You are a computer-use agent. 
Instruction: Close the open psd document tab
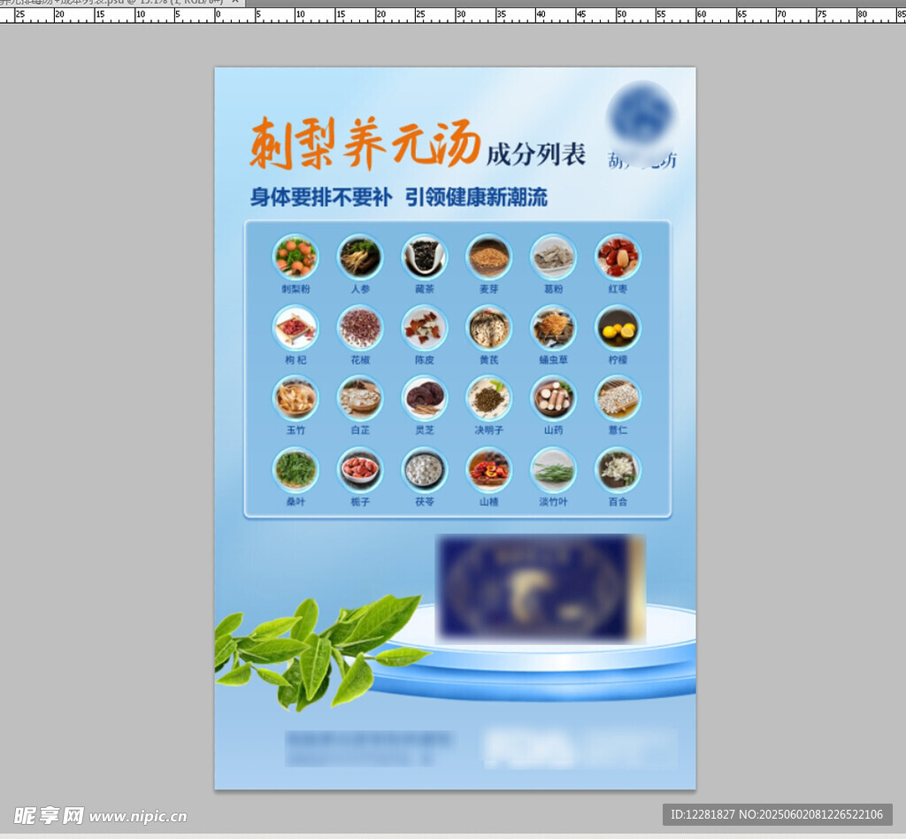(x=235, y=3)
